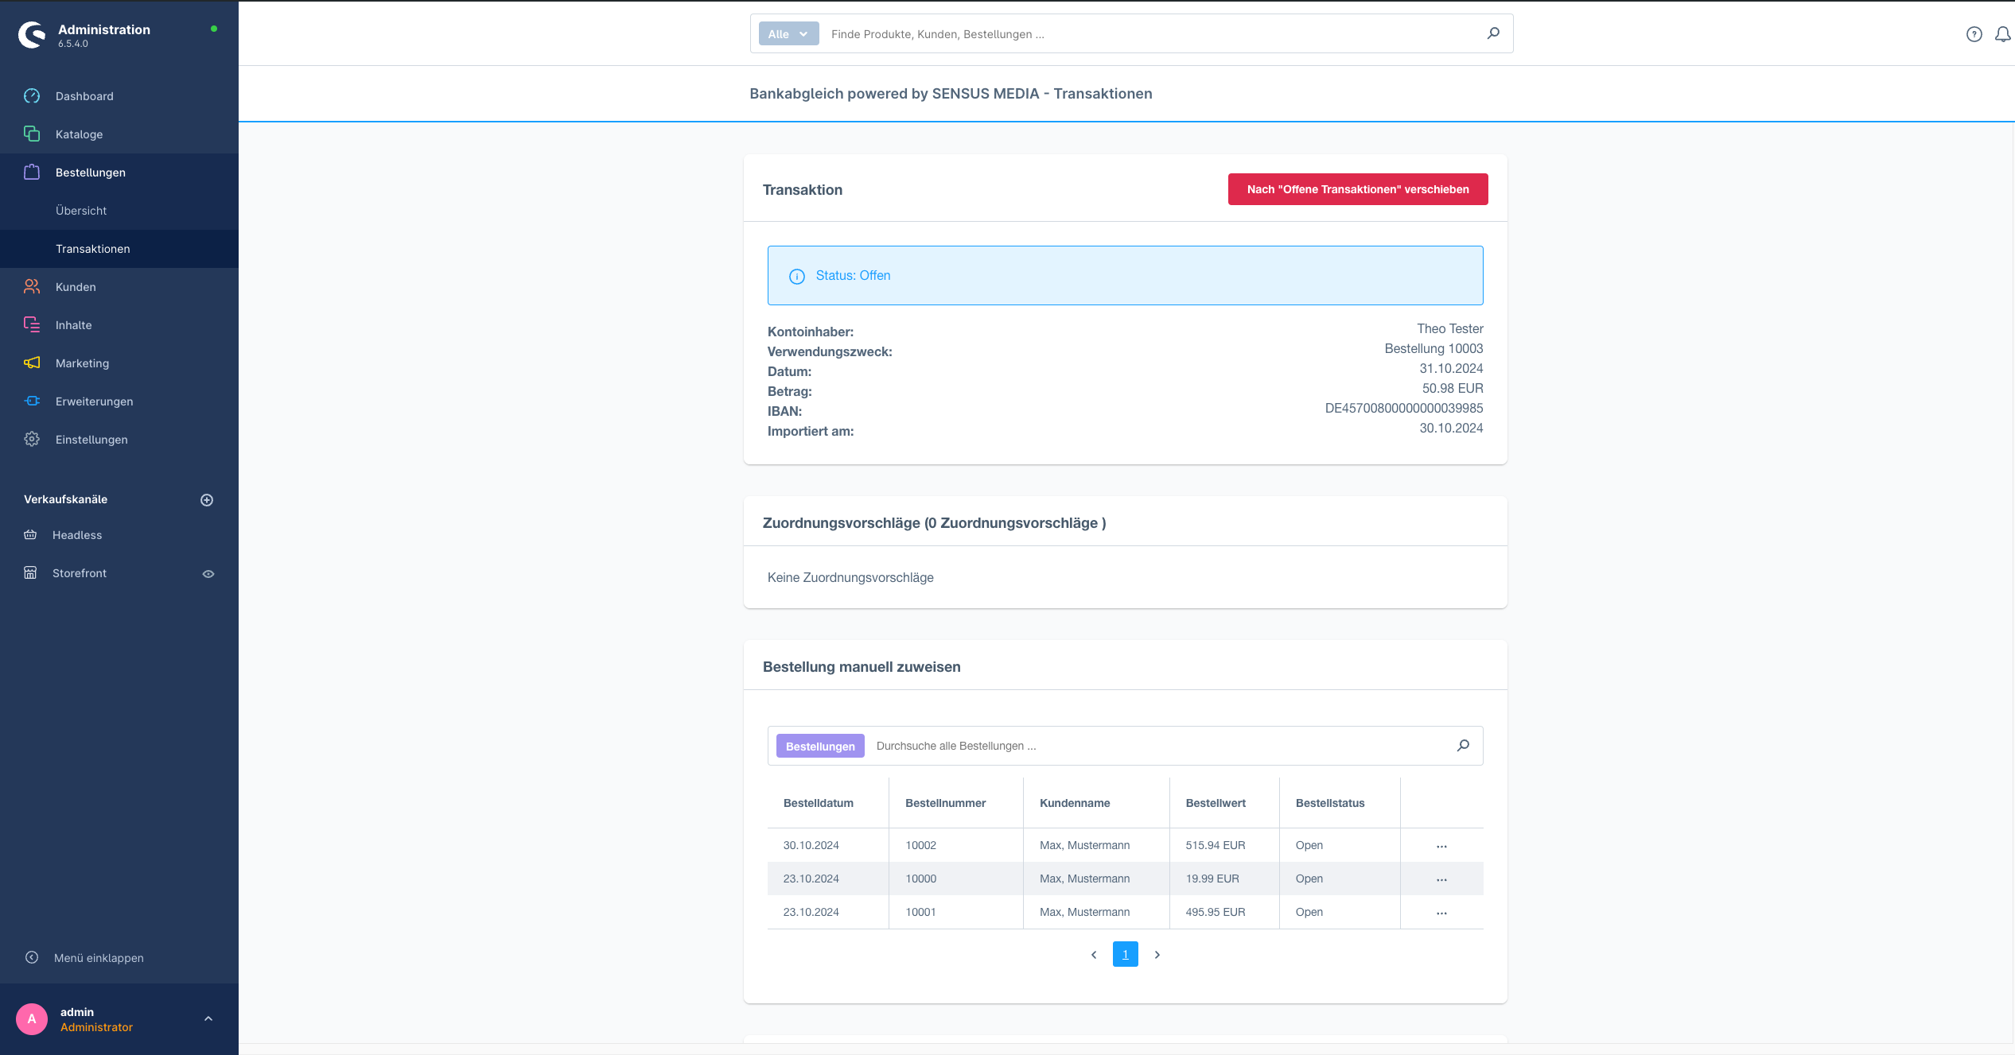Click the search icon in orders list
The height and width of the screenshot is (1055, 2015).
1463,746
